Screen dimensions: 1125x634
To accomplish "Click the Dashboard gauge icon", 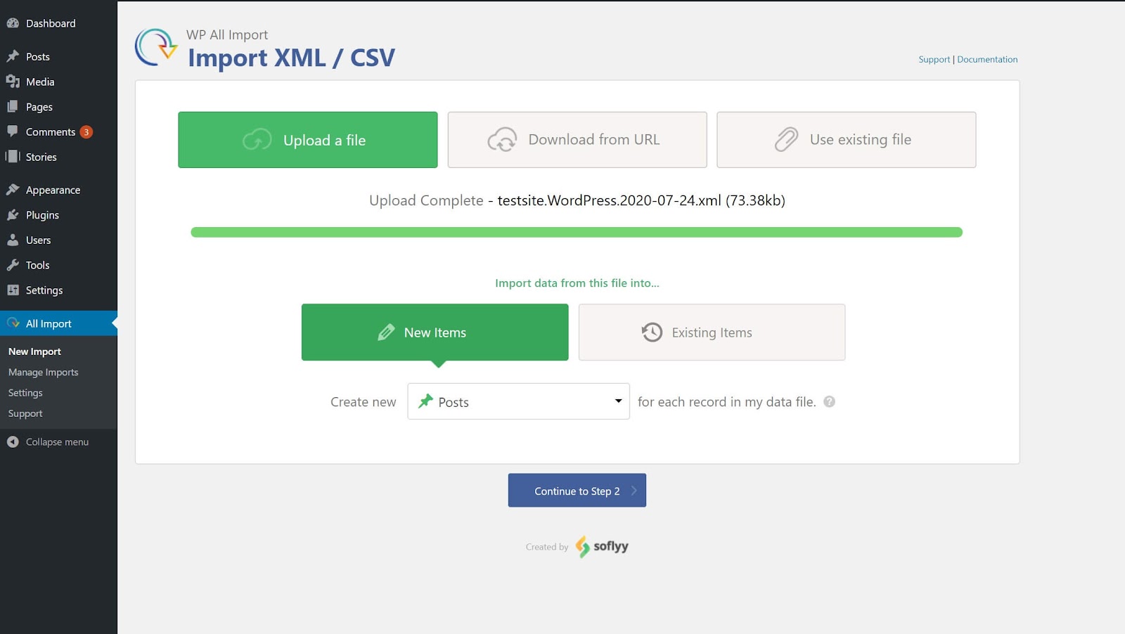I will coord(13,23).
